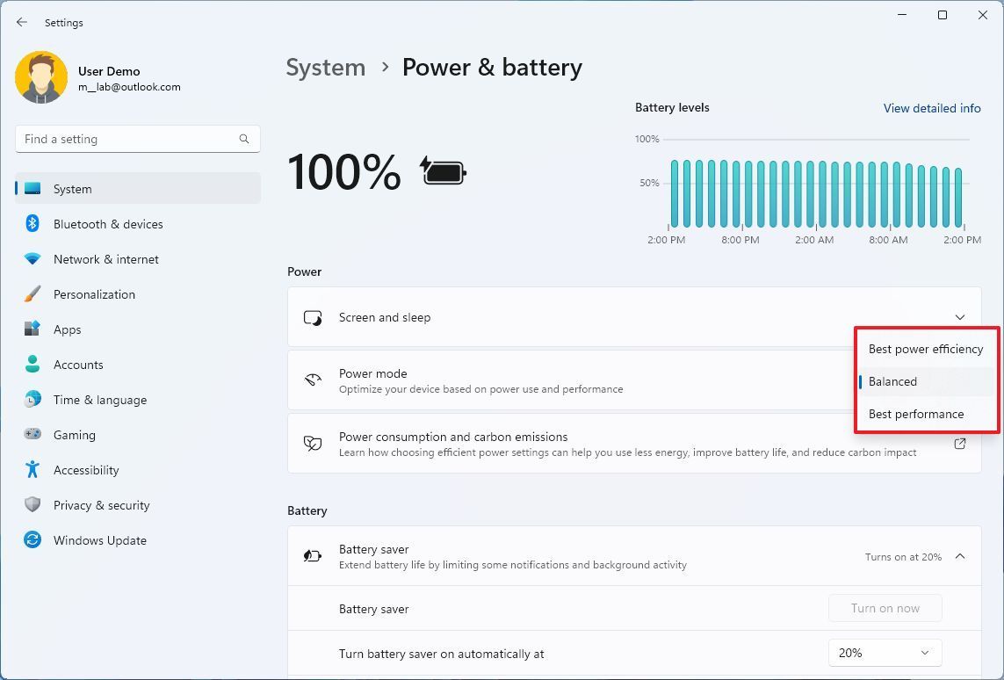Collapse the Battery saver section

coord(962,556)
